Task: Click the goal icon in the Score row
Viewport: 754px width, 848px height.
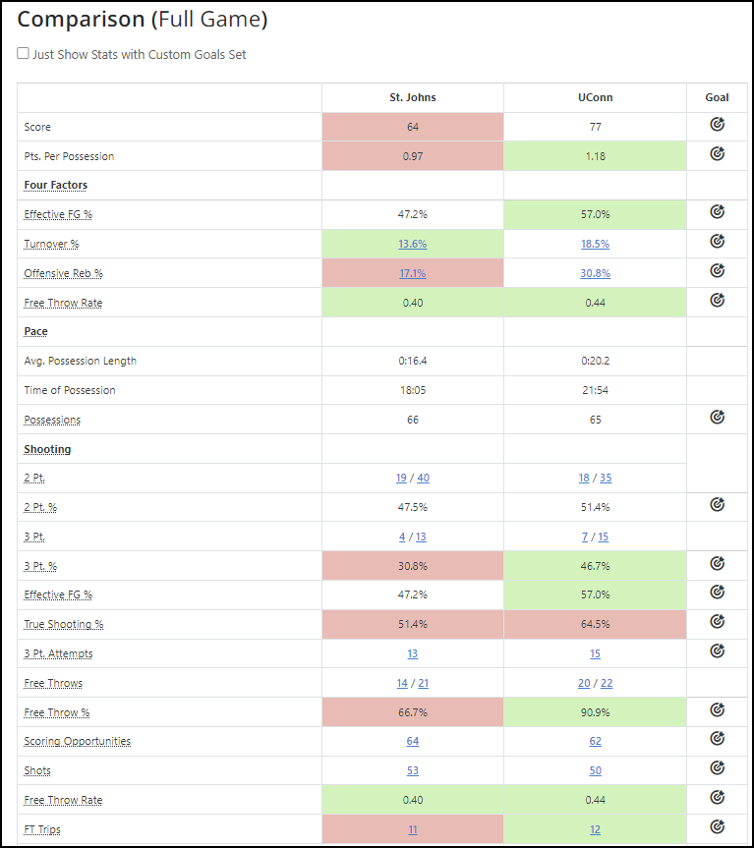Action: click(717, 126)
